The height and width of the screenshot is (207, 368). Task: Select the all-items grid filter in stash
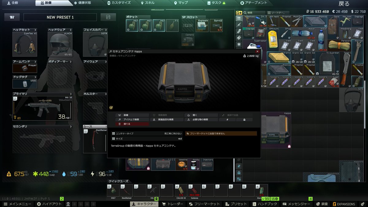tap(239, 18)
